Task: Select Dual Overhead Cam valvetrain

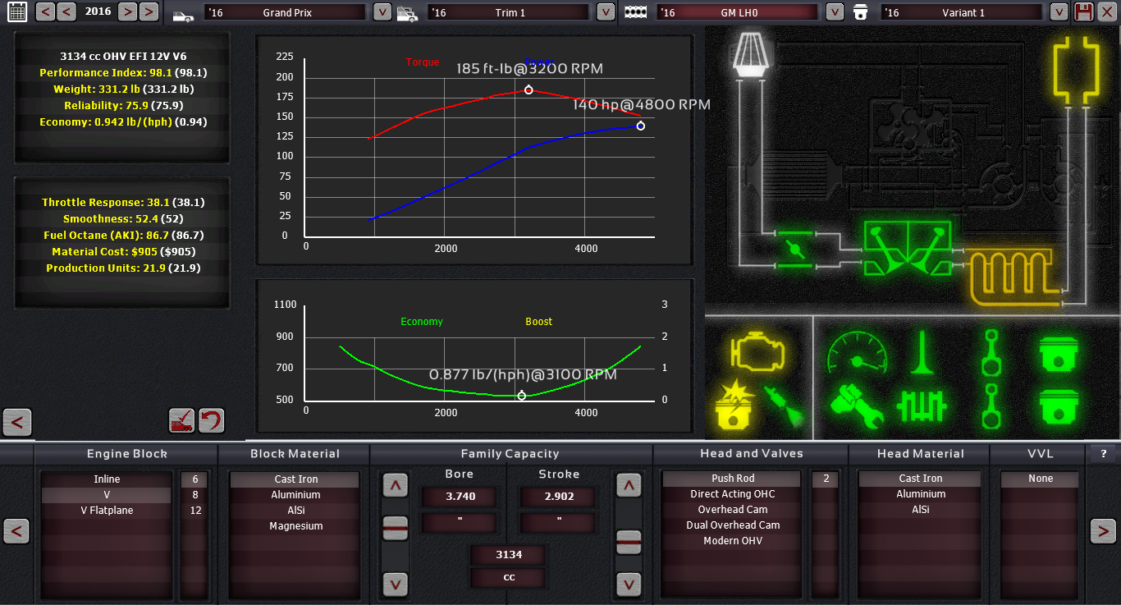Action: [733, 525]
